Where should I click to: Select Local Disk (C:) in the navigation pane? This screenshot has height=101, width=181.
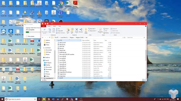click(x=49, y=79)
